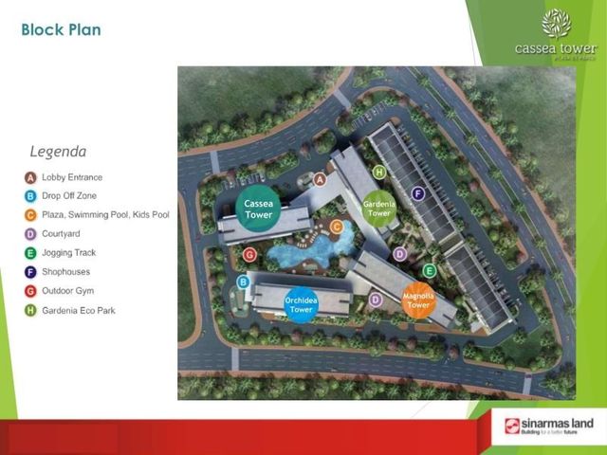Click the "Drop Off Zone" legend text
This screenshot has height=455, width=607.
[69, 196]
